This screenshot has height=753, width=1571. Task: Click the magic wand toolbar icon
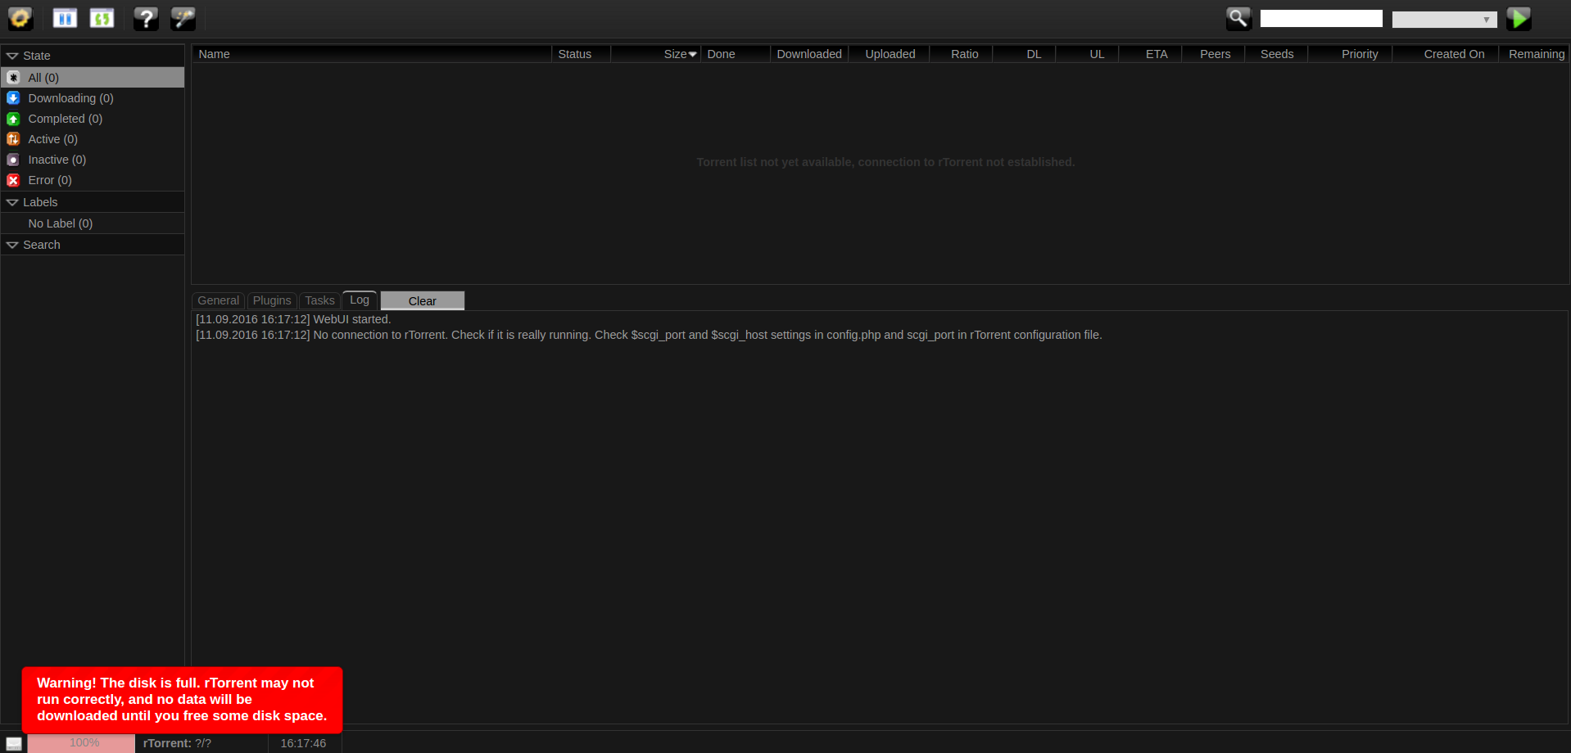pos(183,18)
